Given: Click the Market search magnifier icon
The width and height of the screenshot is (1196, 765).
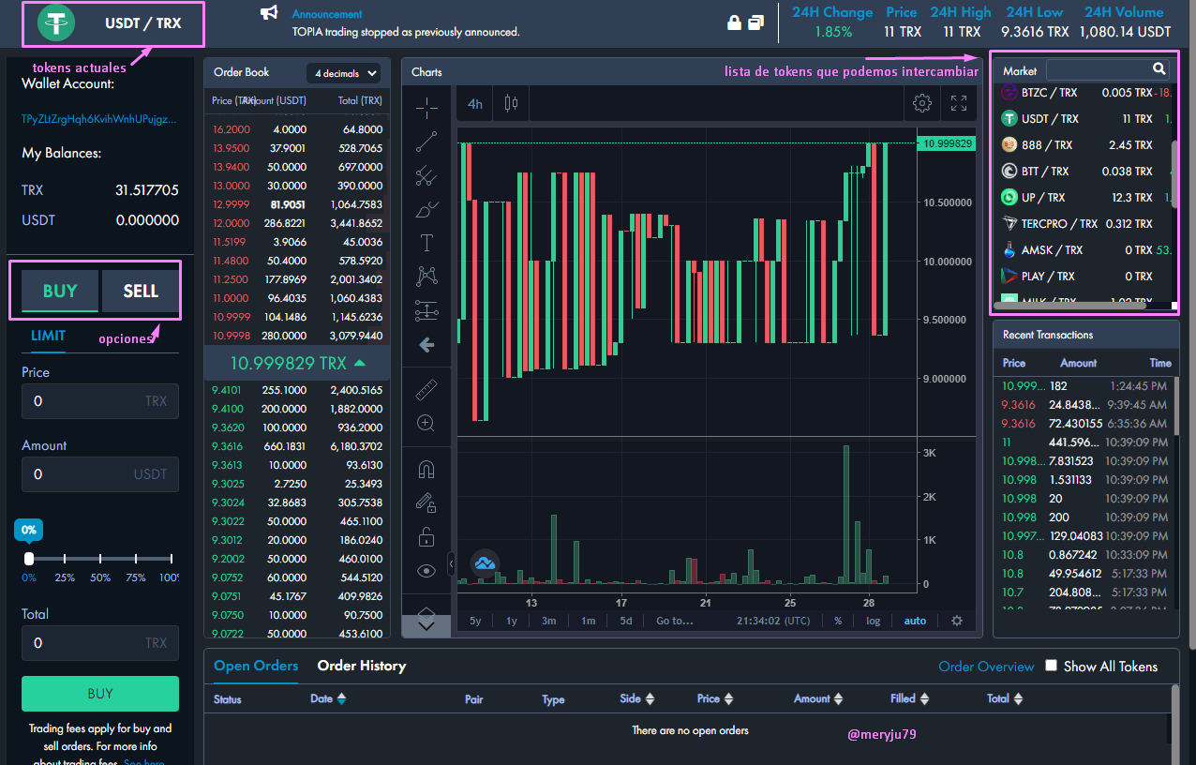Looking at the screenshot, I should [1159, 69].
